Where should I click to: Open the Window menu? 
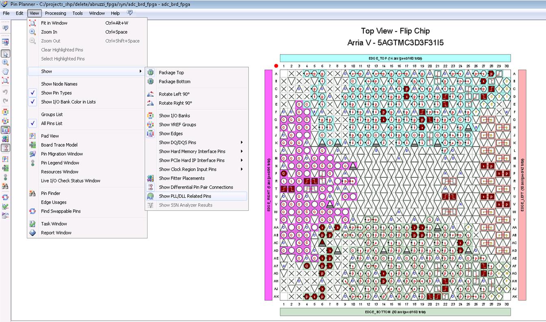point(97,13)
